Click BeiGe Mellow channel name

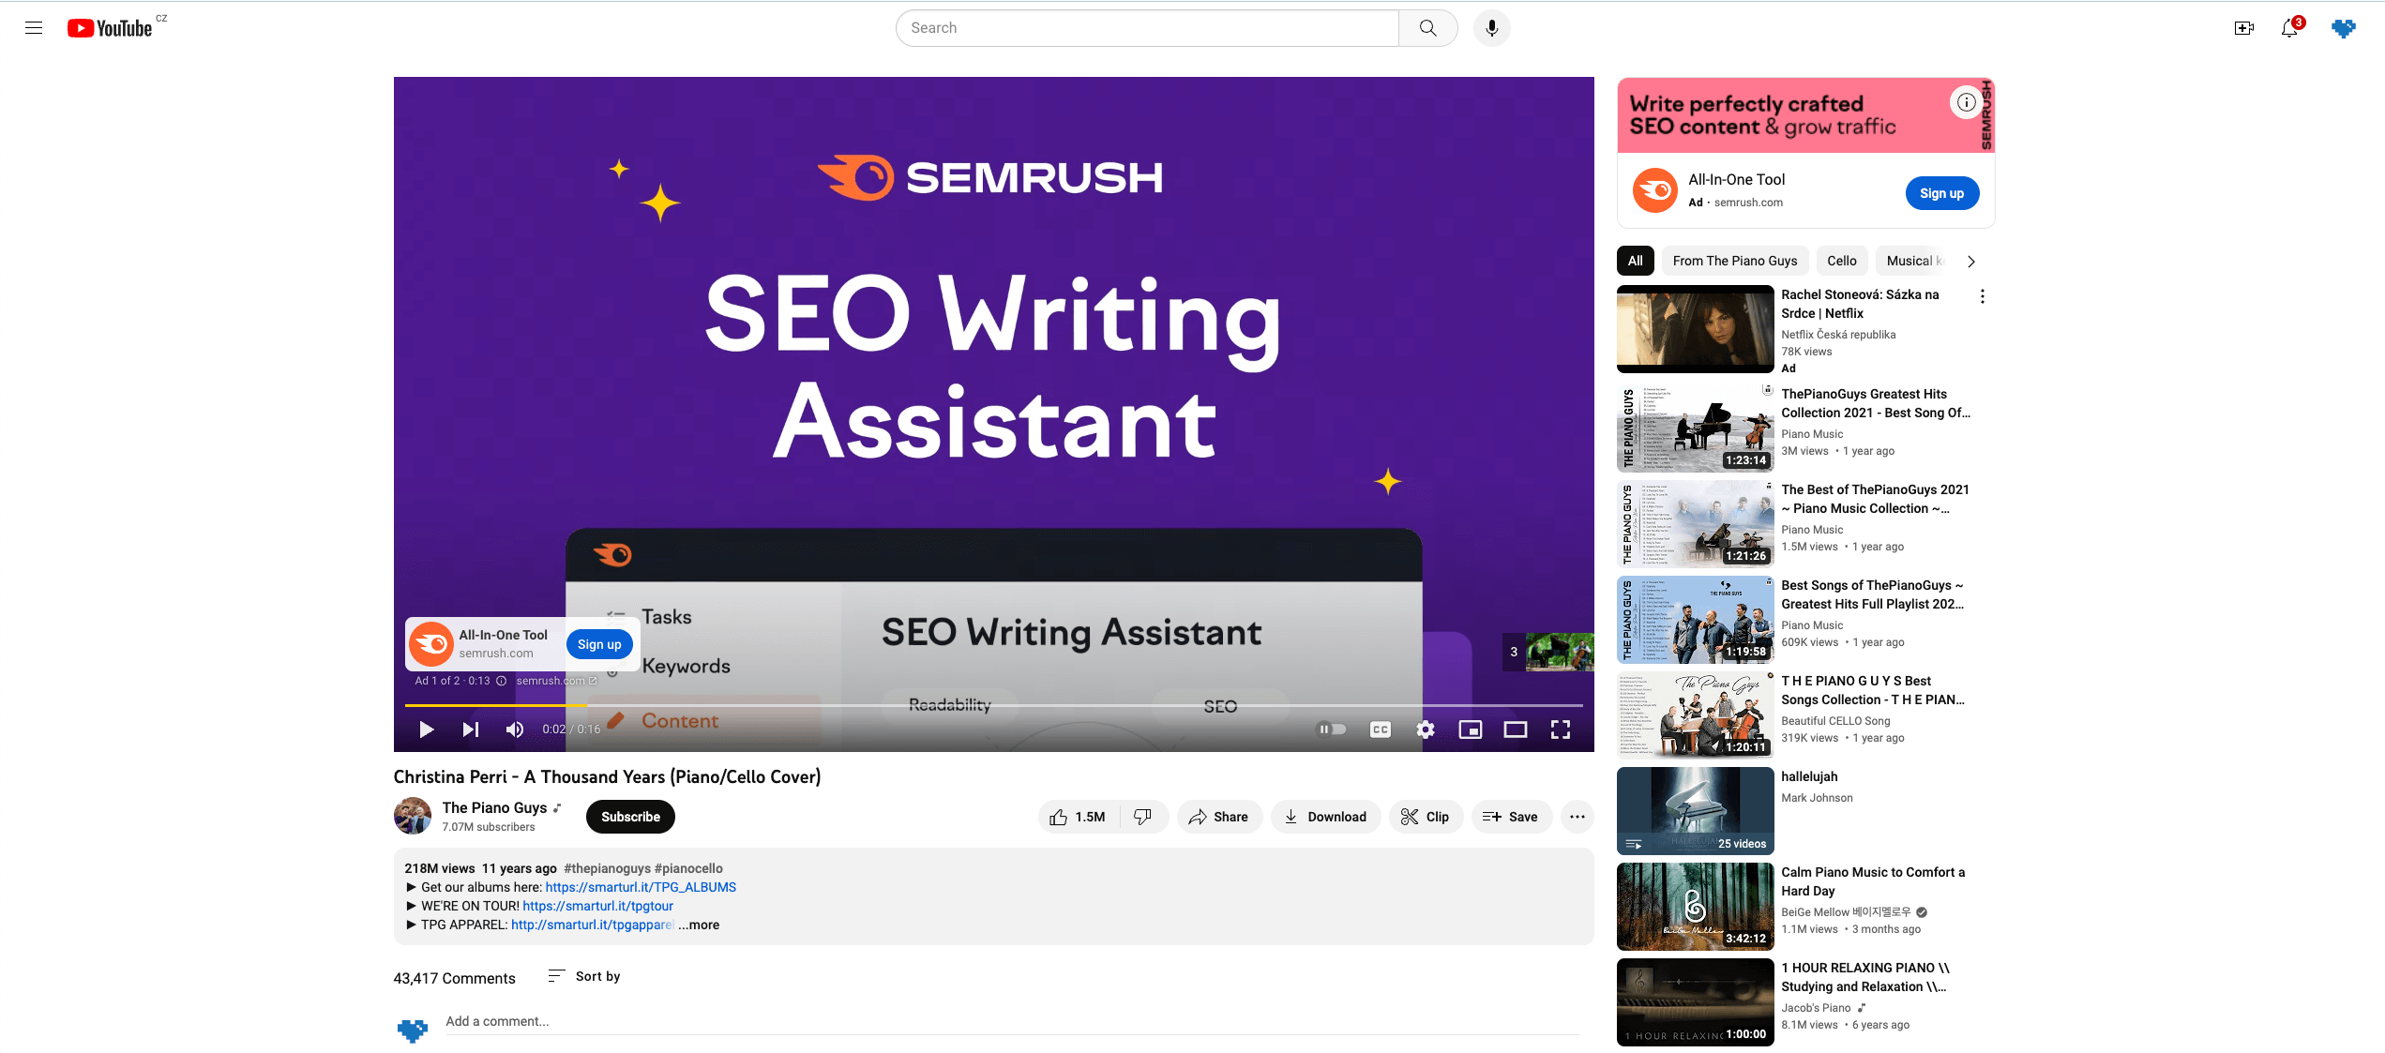click(x=1846, y=912)
